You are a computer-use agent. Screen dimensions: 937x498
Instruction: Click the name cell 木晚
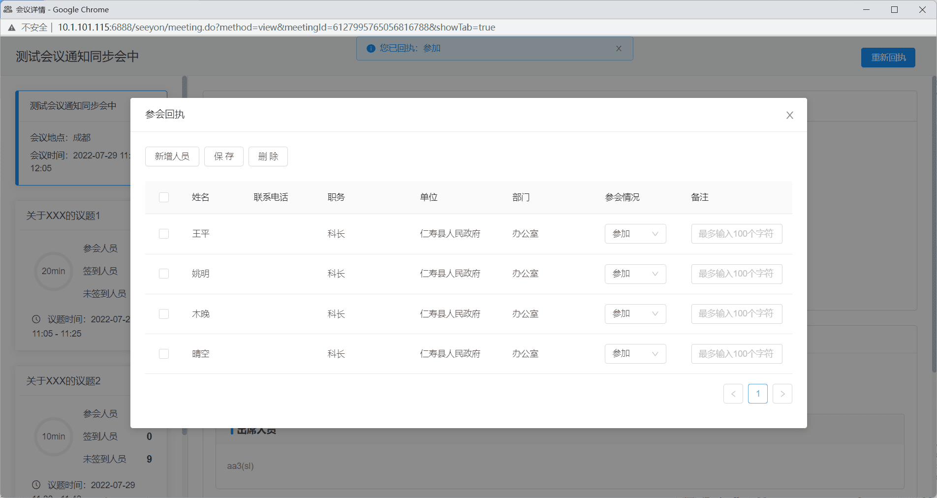tap(201, 314)
